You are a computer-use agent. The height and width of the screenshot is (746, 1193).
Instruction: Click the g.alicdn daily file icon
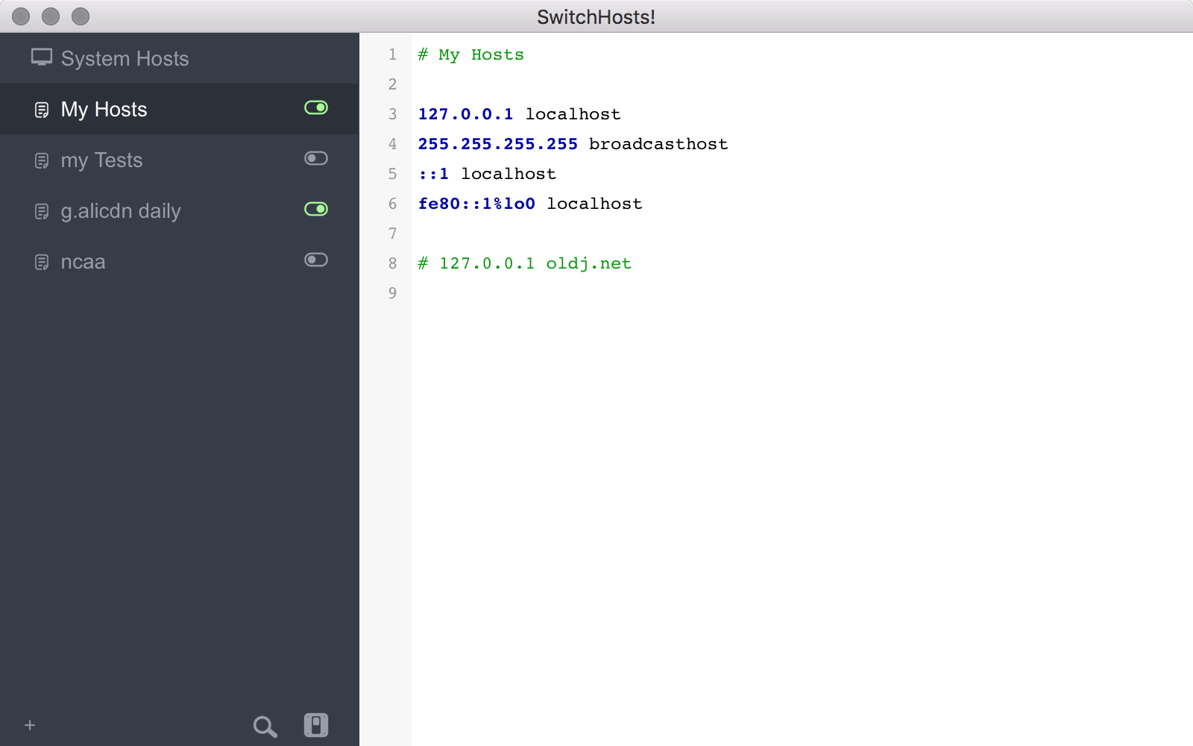(42, 212)
